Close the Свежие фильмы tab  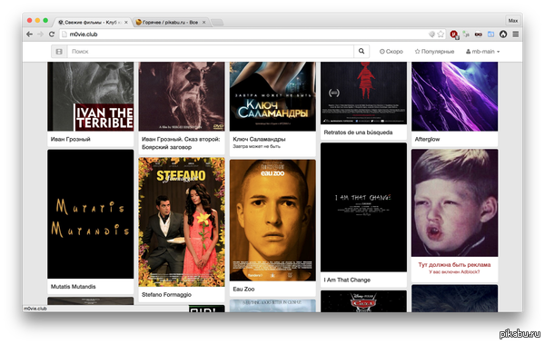126,23
